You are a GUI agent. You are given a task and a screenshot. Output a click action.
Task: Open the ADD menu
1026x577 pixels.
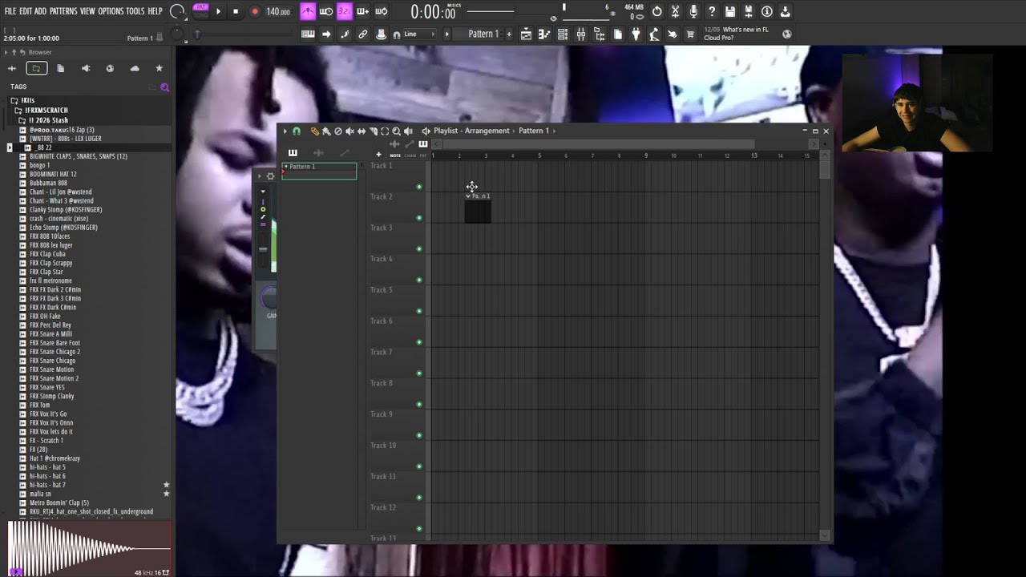(41, 11)
